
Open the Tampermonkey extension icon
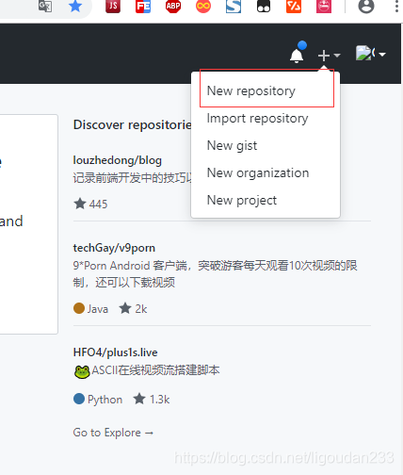(264, 6)
